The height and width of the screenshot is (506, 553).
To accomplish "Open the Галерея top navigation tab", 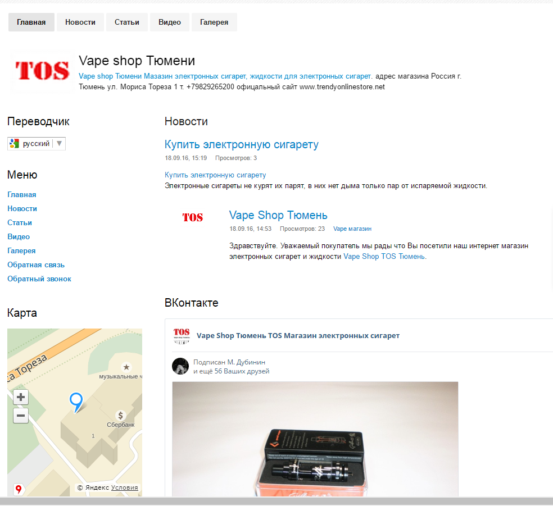I will (214, 22).
